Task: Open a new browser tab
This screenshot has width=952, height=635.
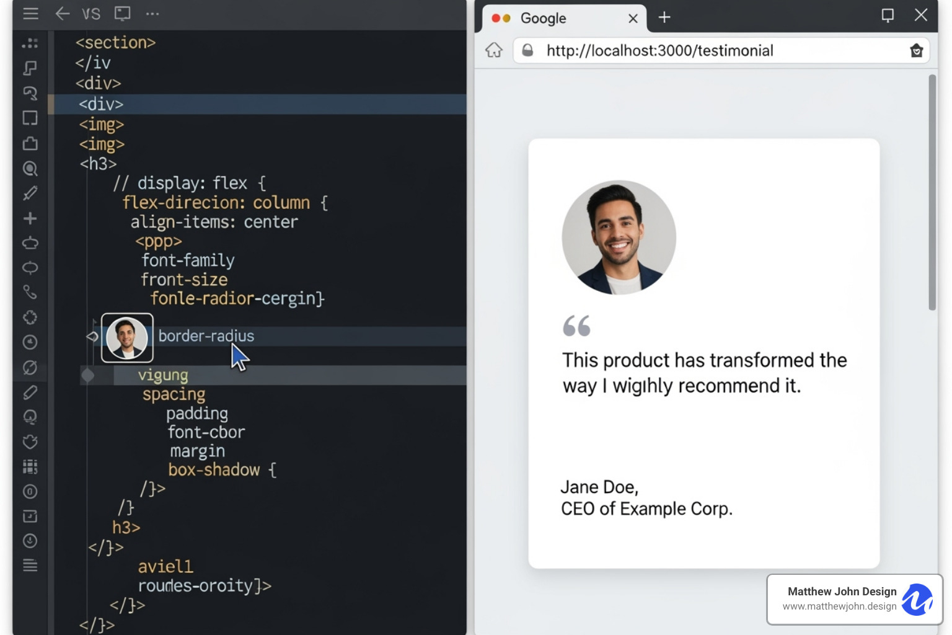Action: click(x=664, y=17)
